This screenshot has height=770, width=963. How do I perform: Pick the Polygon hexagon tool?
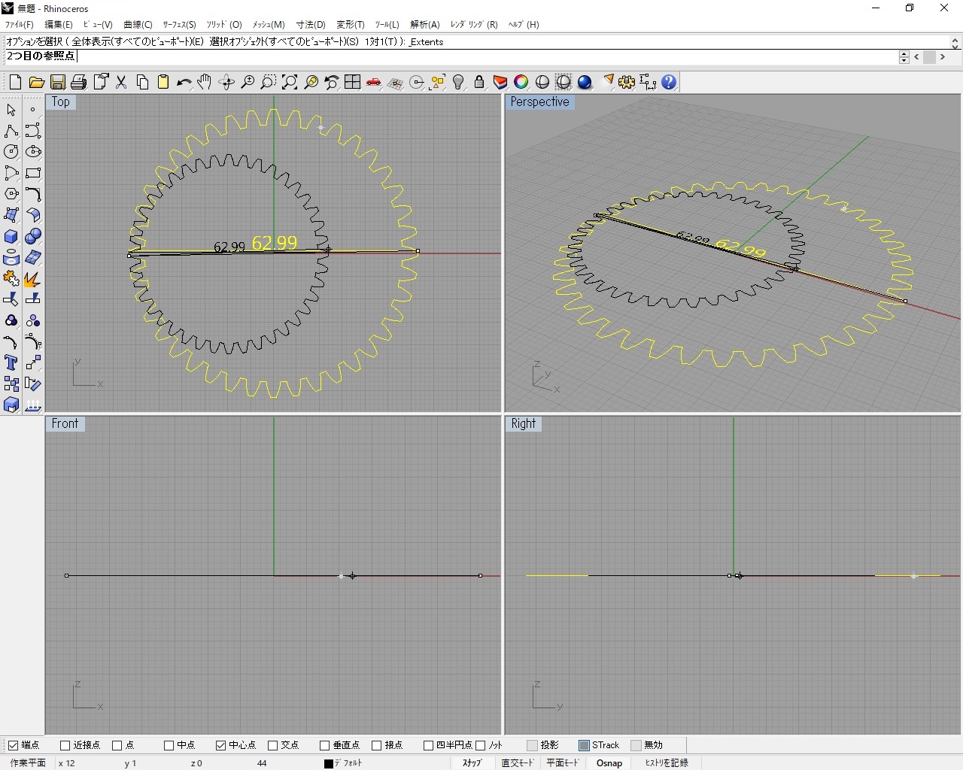11,194
